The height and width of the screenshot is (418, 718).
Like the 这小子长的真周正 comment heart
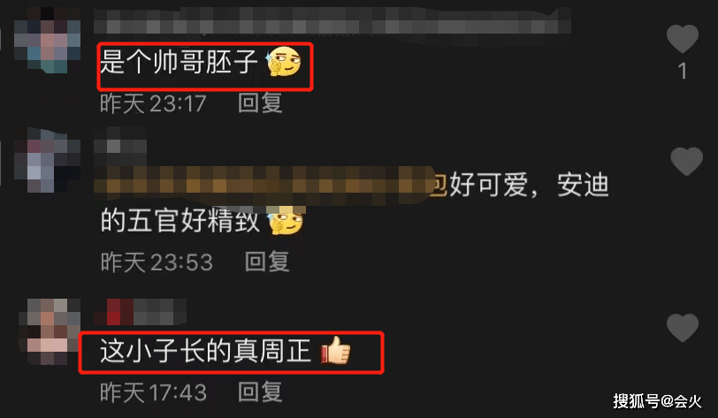683,328
